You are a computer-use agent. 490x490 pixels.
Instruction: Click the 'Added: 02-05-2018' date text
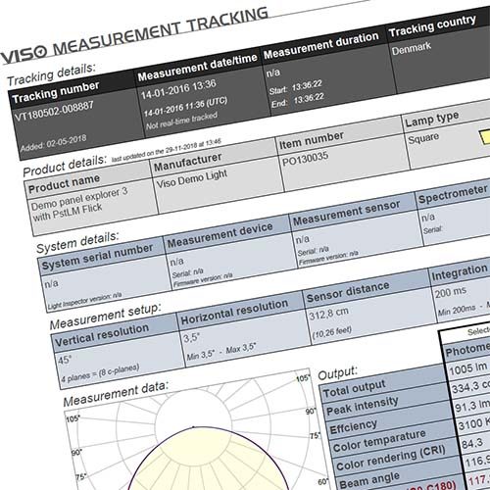(54, 143)
